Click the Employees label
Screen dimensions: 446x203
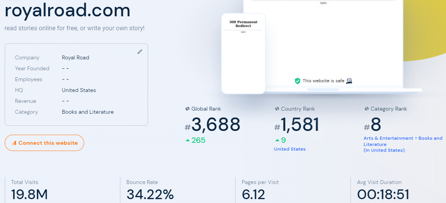(28, 80)
